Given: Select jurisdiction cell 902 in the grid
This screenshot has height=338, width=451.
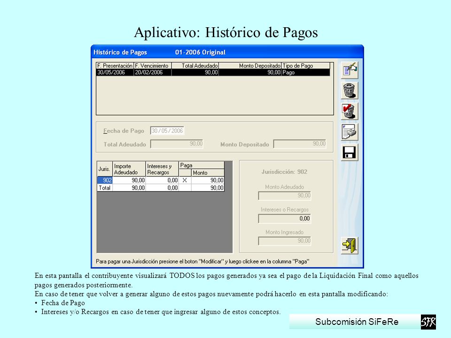Looking at the screenshot, I should pyautogui.click(x=105, y=180).
